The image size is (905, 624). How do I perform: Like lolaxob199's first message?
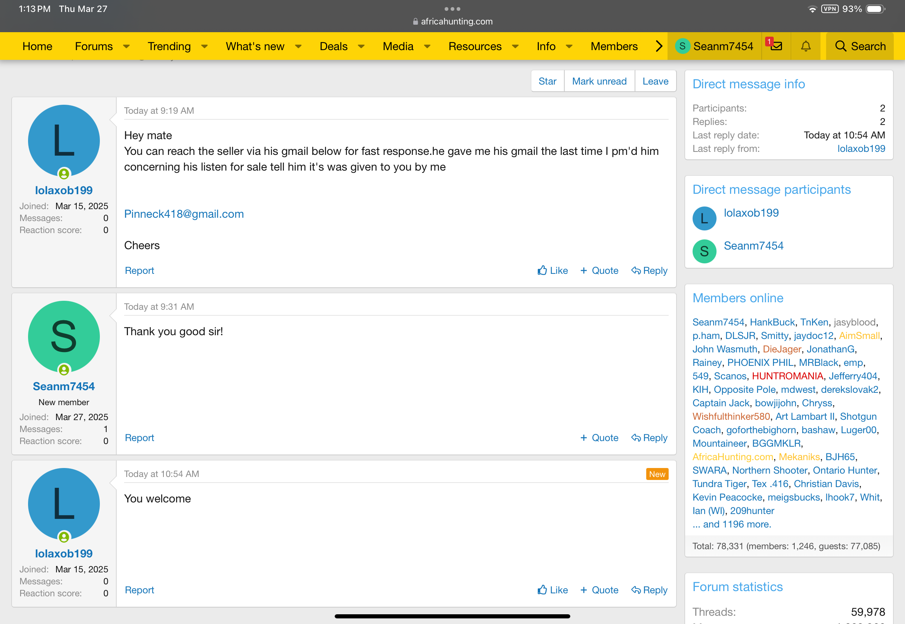tap(552, 270)
